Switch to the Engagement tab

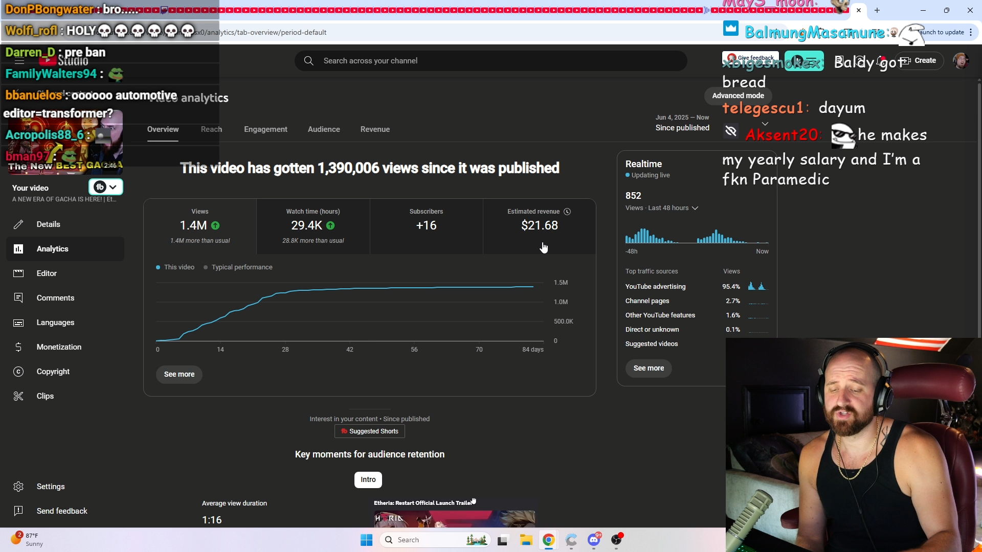coord(265,129)
